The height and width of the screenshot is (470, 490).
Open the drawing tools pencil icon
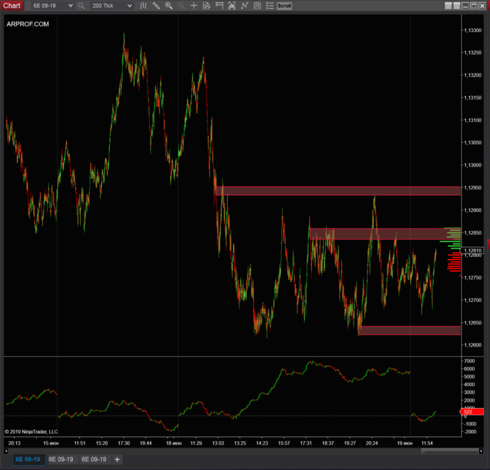[156, 6]
